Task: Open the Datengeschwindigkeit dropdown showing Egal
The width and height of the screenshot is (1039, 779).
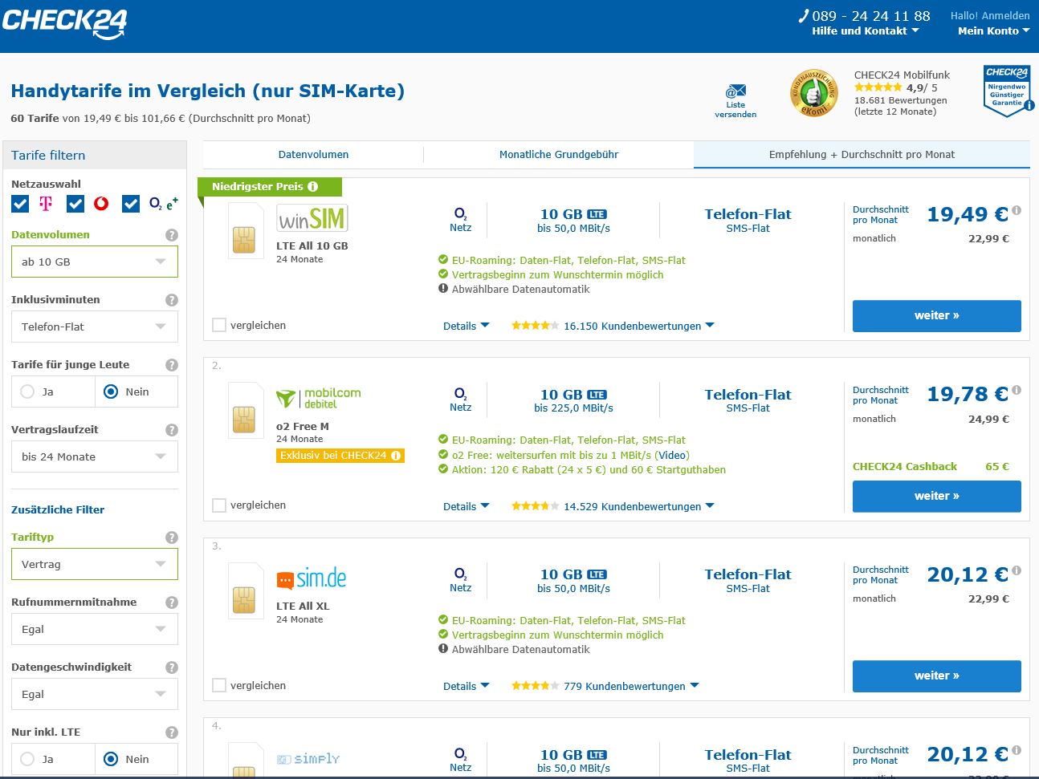Action: pyautogui.click(x=95, y=694)
